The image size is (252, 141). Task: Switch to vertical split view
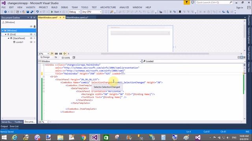coord(239,58)
